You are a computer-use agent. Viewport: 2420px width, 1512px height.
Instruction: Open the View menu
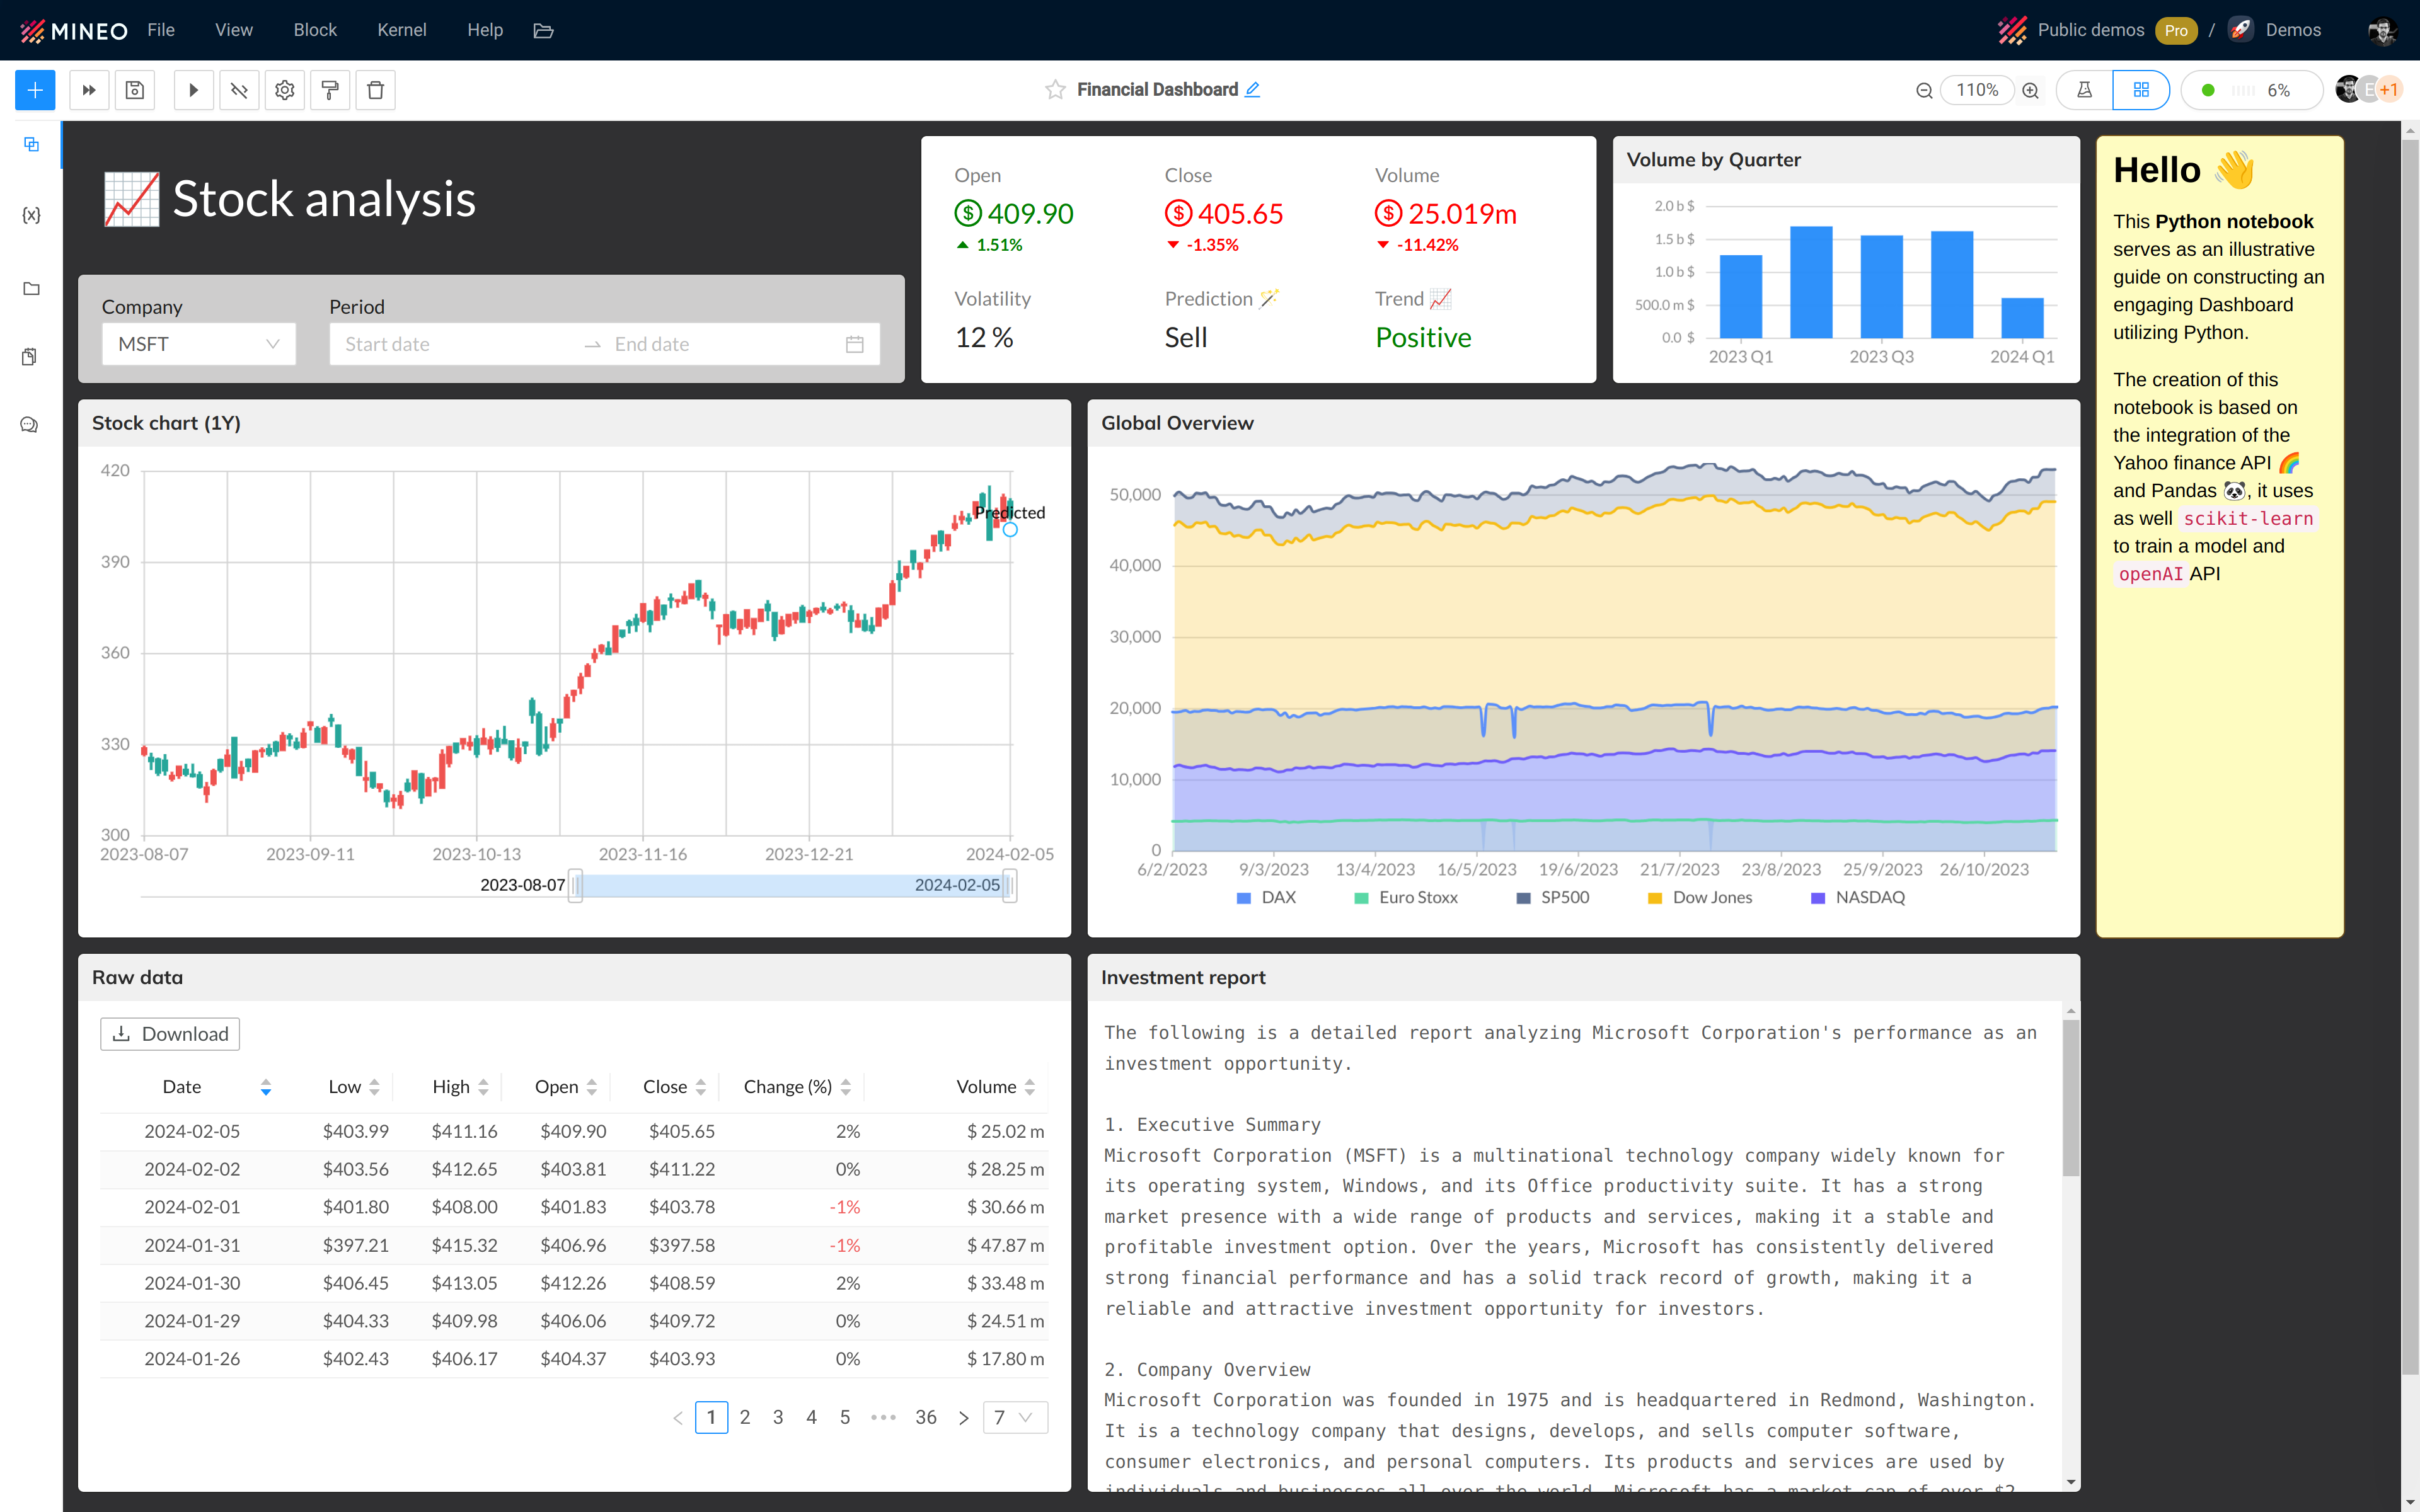(234, 30)
